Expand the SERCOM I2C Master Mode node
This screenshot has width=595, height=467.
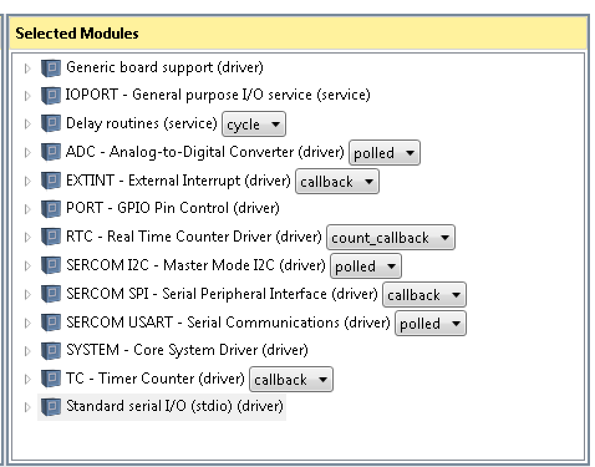pyautogui.click(x=27, y=266)
